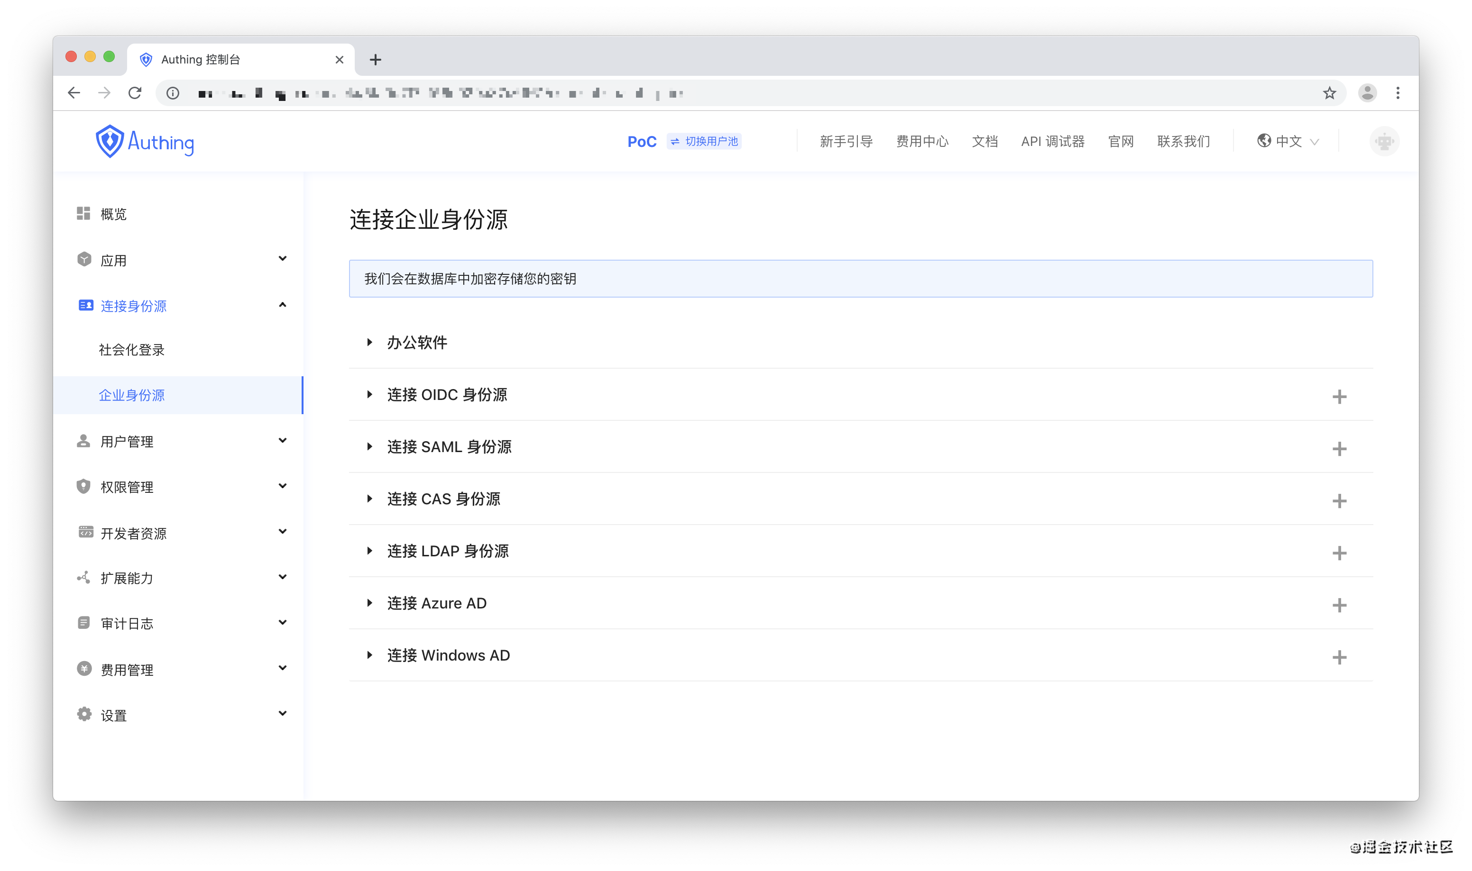Click the Authing logo
This screenshot has height=871, width=1472.
pyautogui.click(x=145, y=141)
